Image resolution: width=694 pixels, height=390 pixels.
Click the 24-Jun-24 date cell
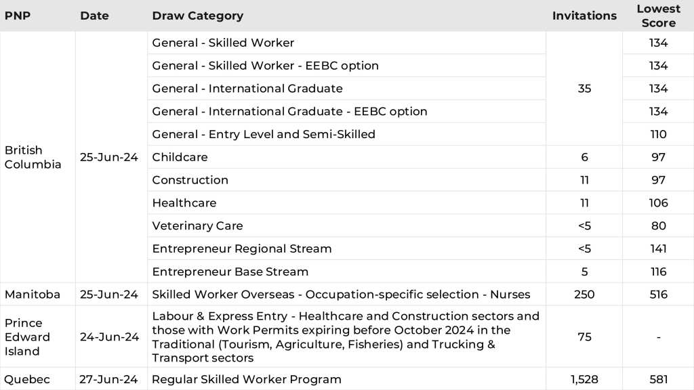(x=109, y=337)
